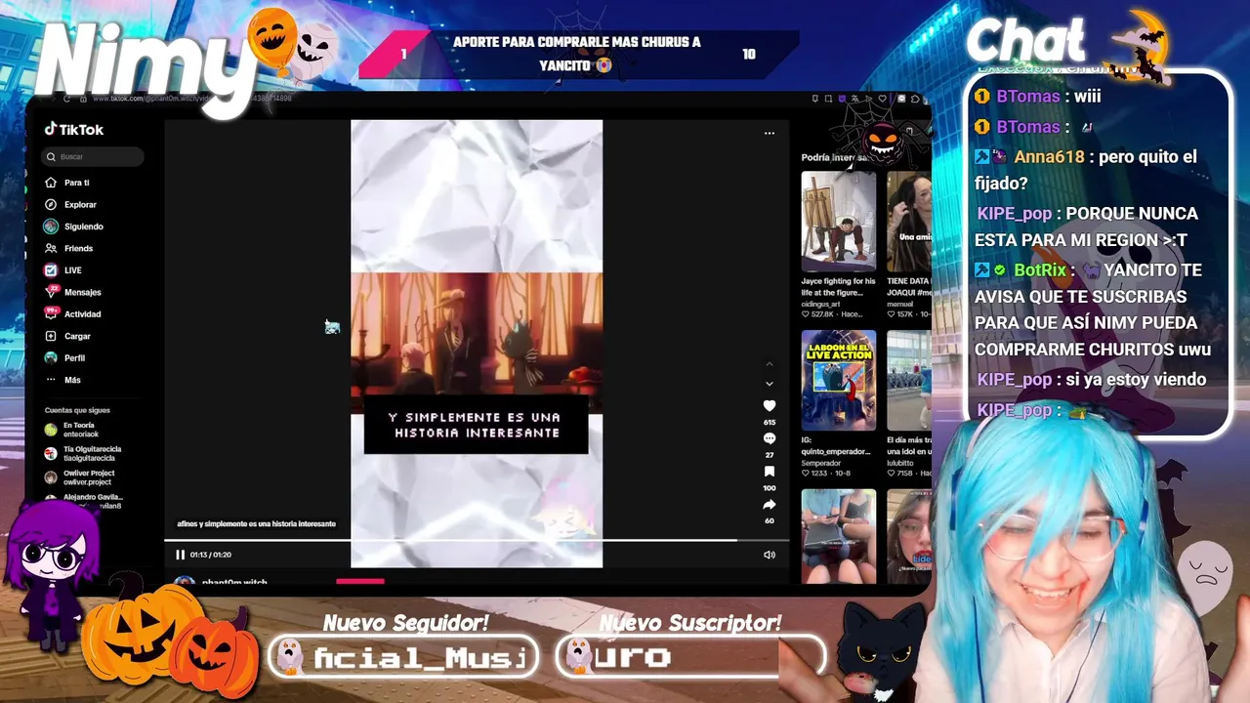
Task: Like the video with heart icon
Action: [x=770, y=406]
